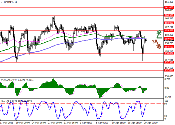Click the 160.000 red price level label
The width and height of the screenshot is (175, 125).
(169, 23)
